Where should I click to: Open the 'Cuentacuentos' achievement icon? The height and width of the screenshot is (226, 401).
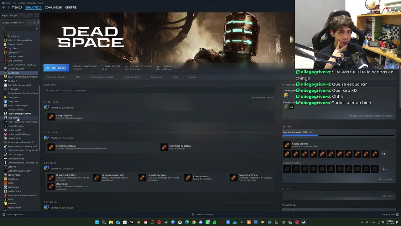(x=188, y=178)
